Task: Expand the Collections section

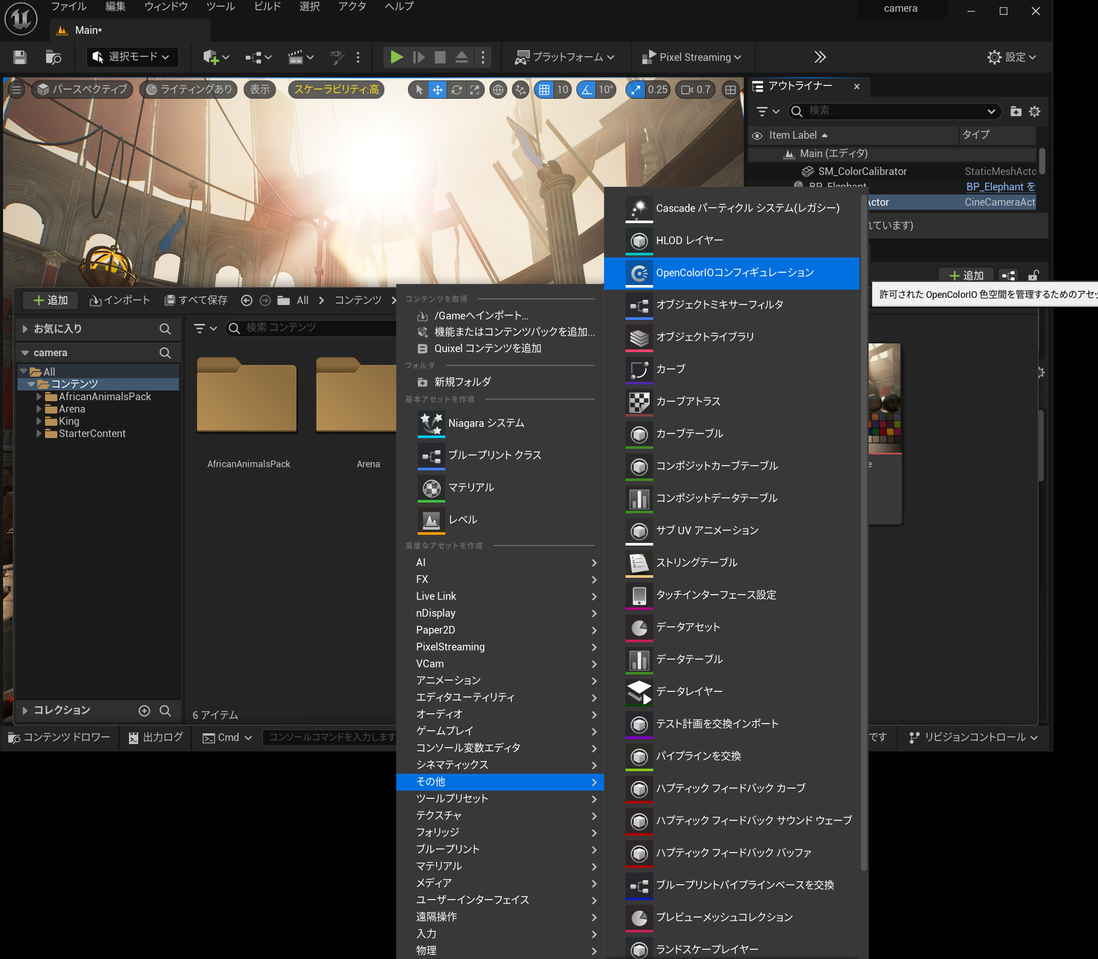Action: click(x=25, y=710)
